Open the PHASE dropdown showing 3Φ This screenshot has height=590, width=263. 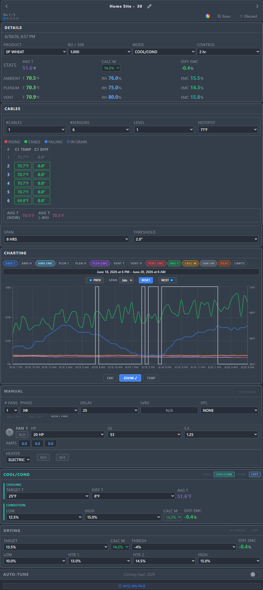tap(49, 410)
